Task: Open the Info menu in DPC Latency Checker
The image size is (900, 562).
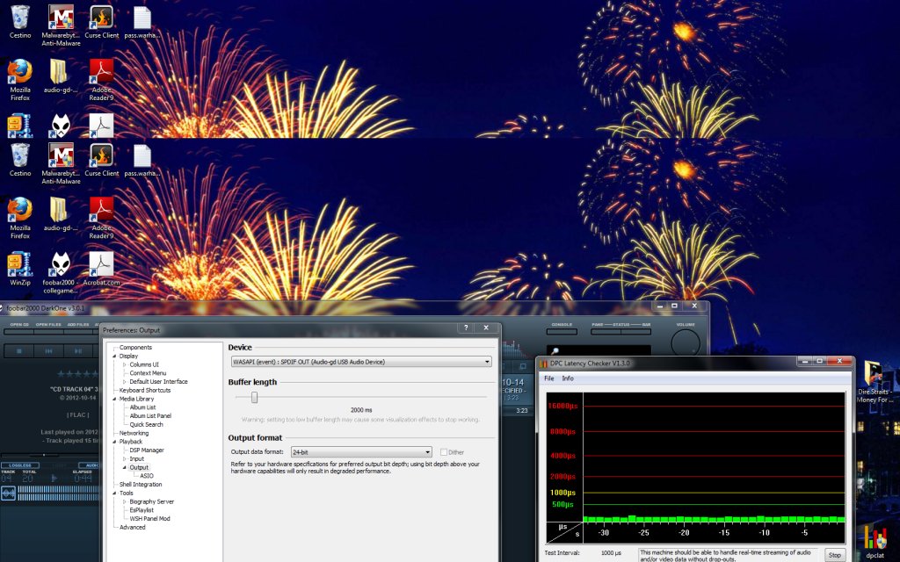Action: click(x=568, y=378)
